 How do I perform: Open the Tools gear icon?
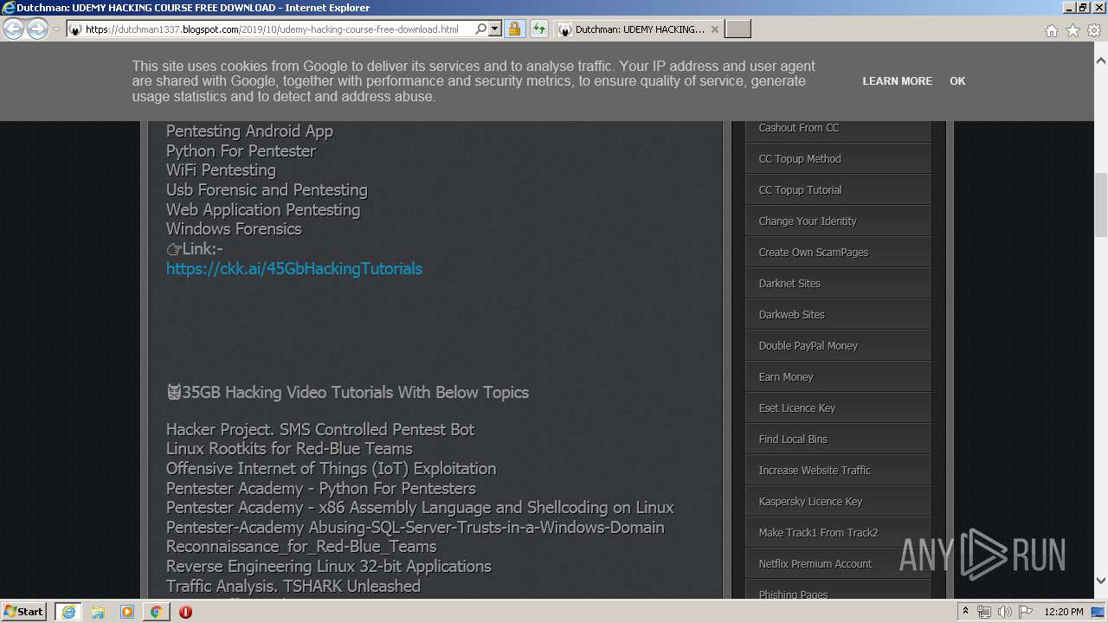[1094, 30]
